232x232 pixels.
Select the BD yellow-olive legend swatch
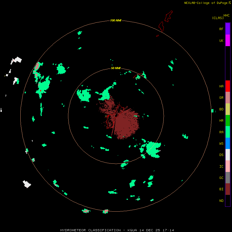point(228,109)
